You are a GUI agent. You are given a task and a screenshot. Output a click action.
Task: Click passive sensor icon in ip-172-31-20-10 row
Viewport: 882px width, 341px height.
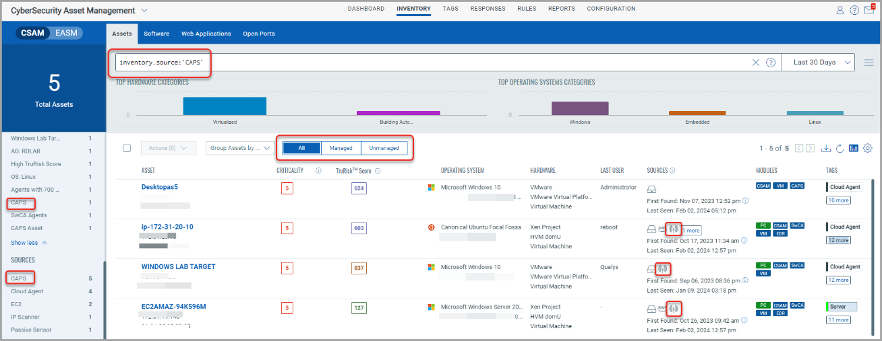[x=673, y=228]
